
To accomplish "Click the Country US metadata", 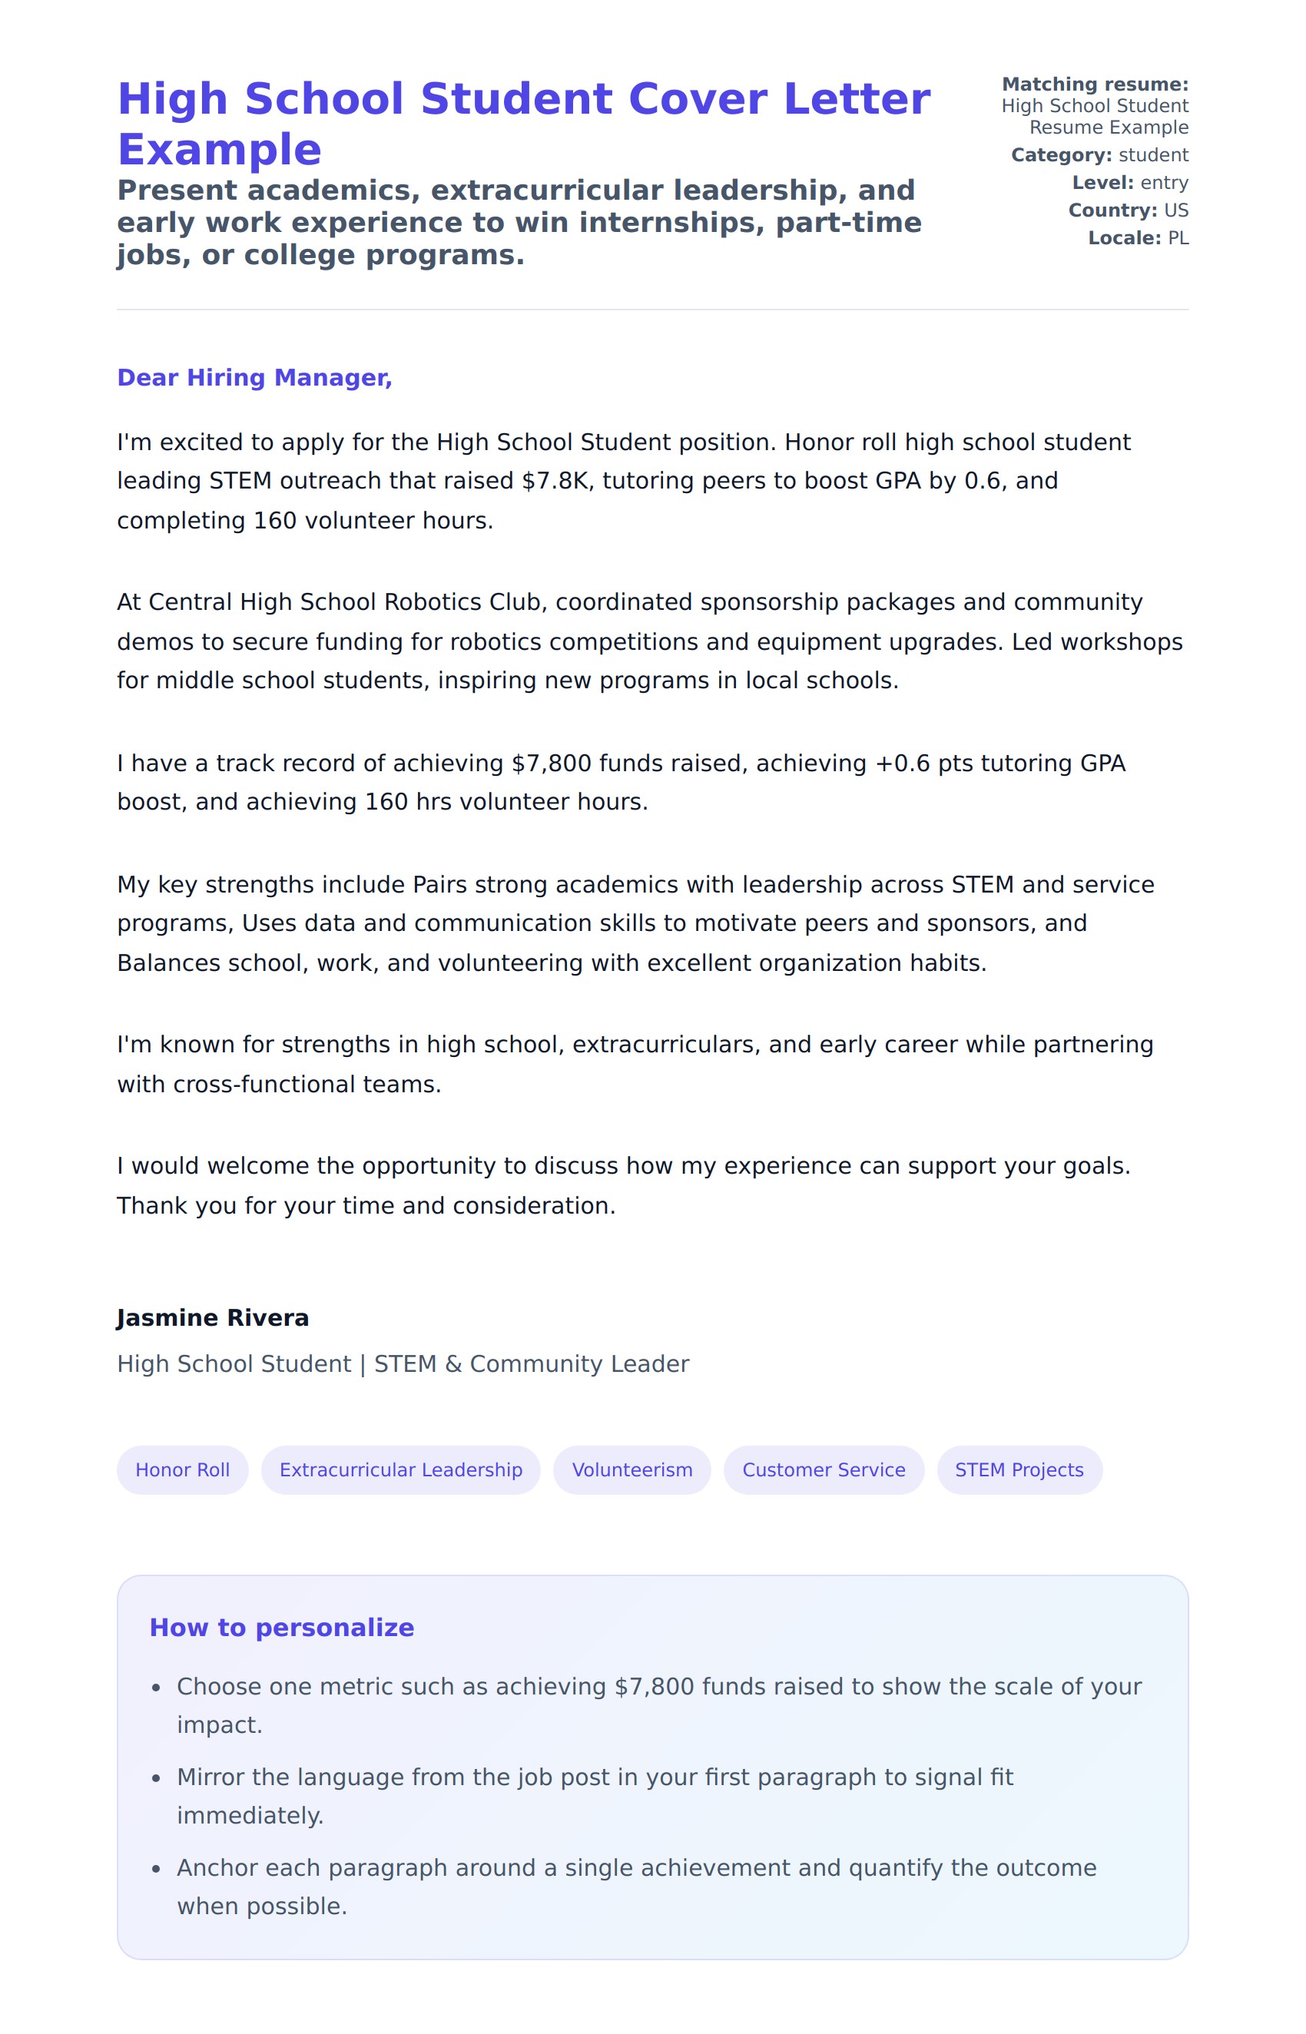I will click(x=1128, y=210).
